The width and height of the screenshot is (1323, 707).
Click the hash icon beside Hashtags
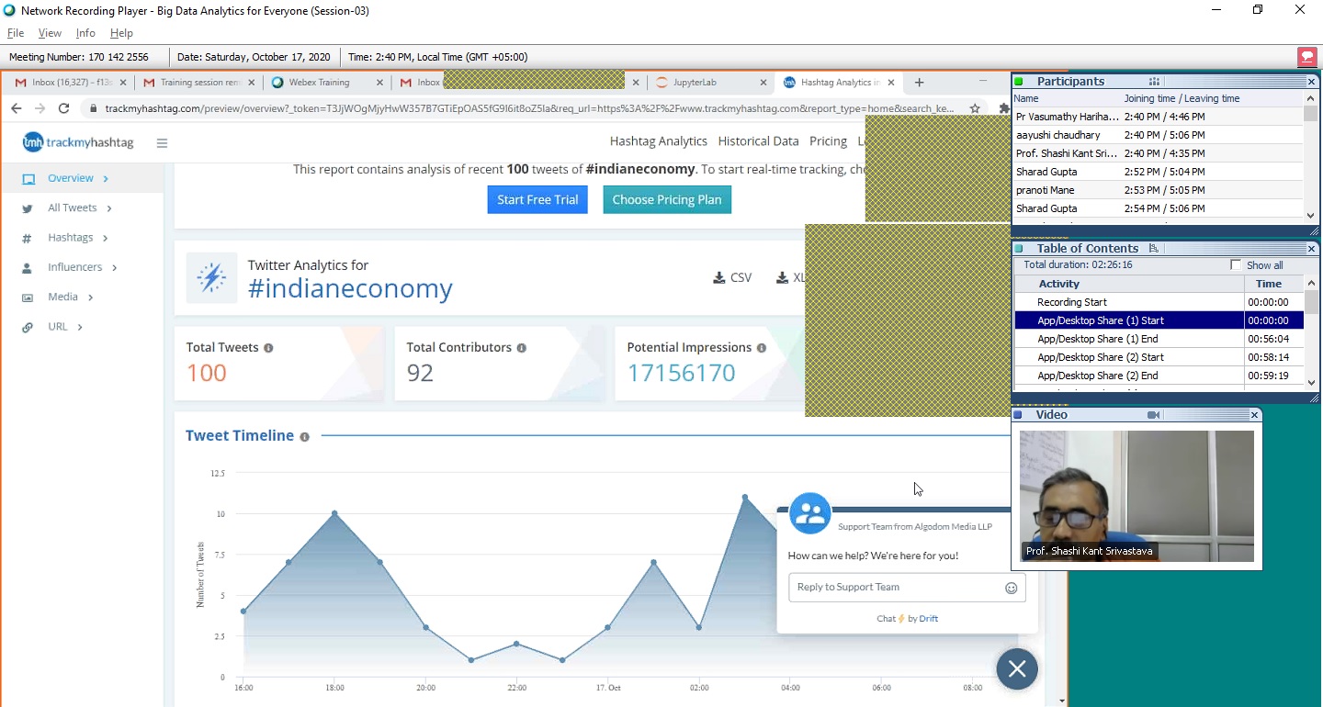tap(27, 239)
